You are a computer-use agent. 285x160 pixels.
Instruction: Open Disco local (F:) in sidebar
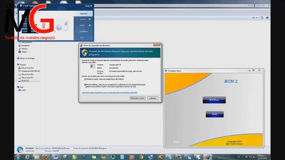click(26, 77)
